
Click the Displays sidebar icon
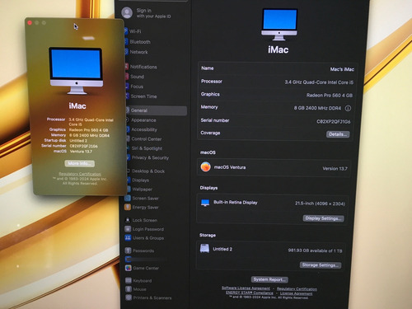[129, 180]
